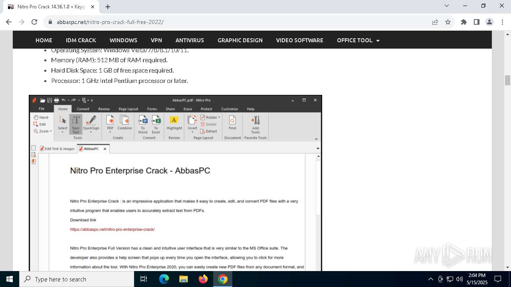Click Insert page icon in Nitro screenshot
Viewport: 511px width, 287px height.
pyautogui.click(x=192, y=124)
